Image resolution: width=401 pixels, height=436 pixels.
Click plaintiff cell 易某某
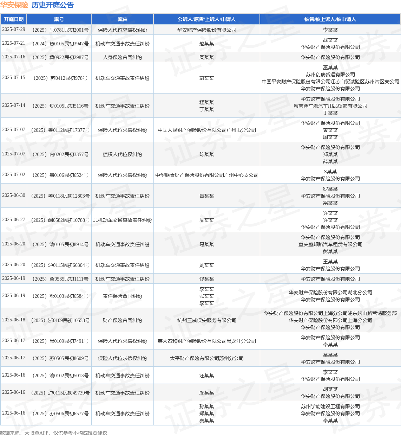[x=207, y=244]
